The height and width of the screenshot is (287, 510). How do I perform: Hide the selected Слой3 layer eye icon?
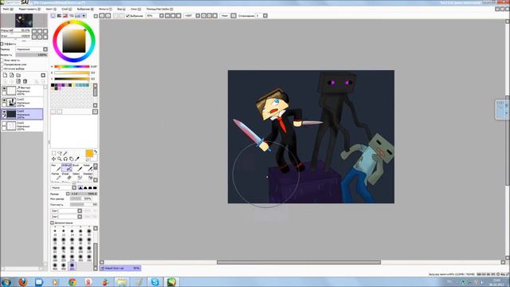click(4, 112)
